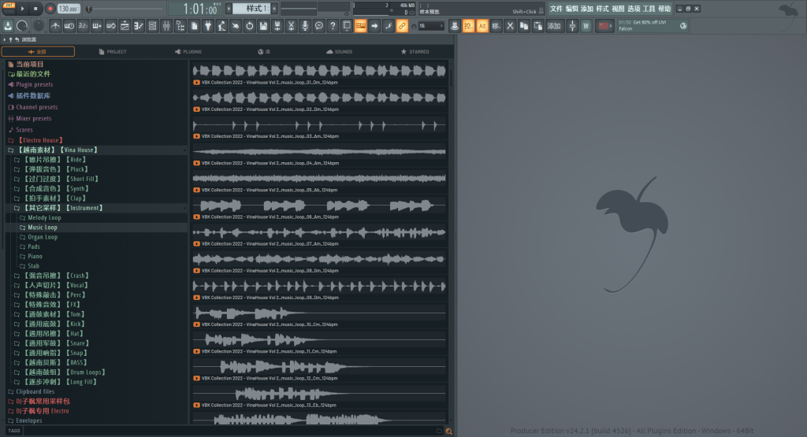Open the Playlist view icon
The height and width of the screenshot is (437, 807).
pyautogui.click(x=125, y=26)
